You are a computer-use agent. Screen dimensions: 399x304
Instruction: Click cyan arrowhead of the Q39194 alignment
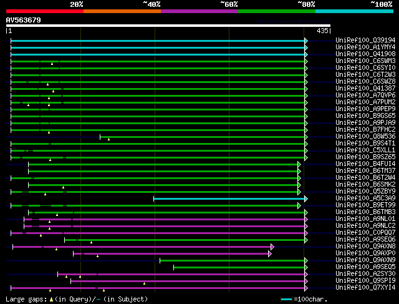[x=306, y=41]
